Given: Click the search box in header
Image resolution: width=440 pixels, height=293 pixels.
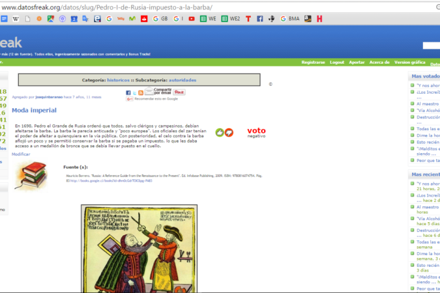Looking at the screenshot, I should pos(432,46).
